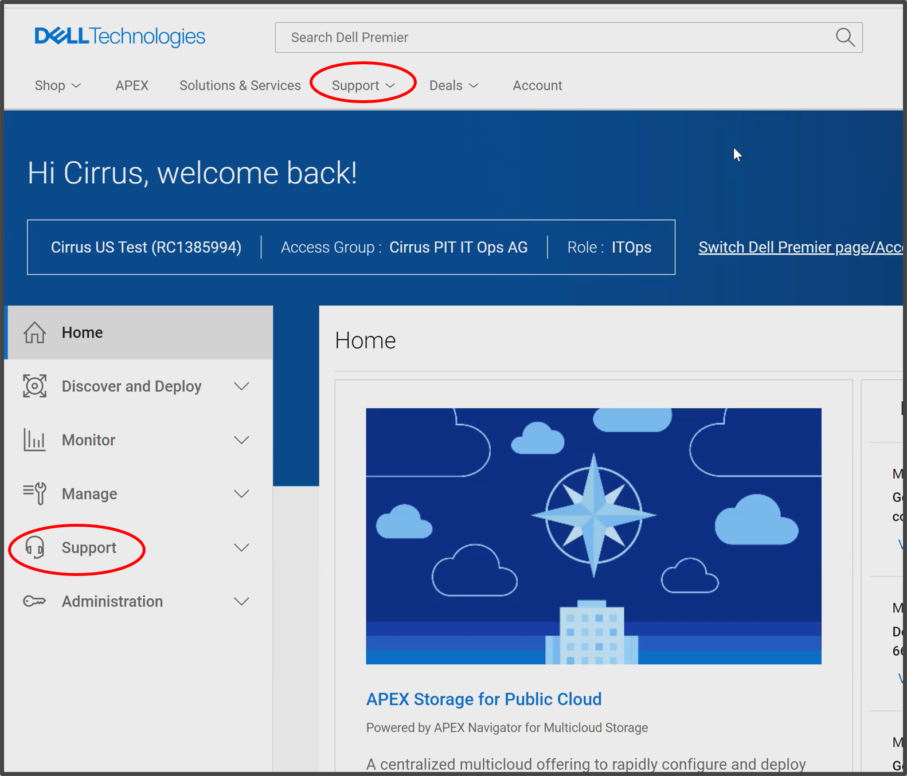Select Monitor in the left sidebar

point(139,440)
